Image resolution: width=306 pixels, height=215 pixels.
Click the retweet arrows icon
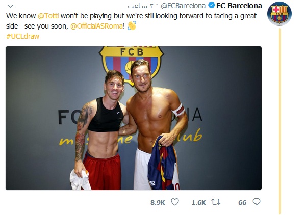[x=216, y=202]
